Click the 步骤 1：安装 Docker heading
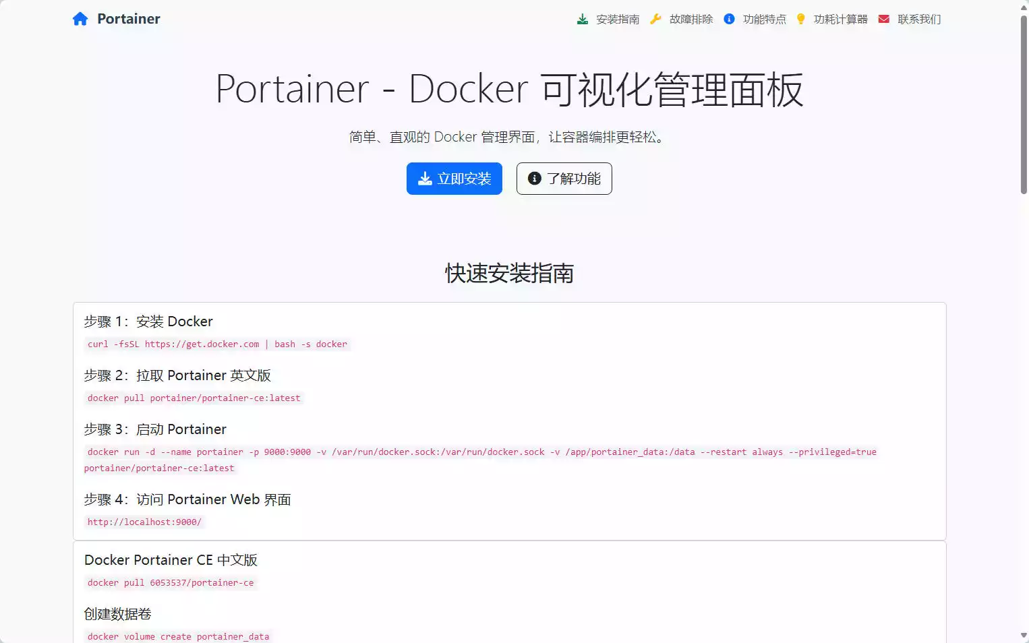The width and height of the screenshot is (1029, 643). pos(148,321)
